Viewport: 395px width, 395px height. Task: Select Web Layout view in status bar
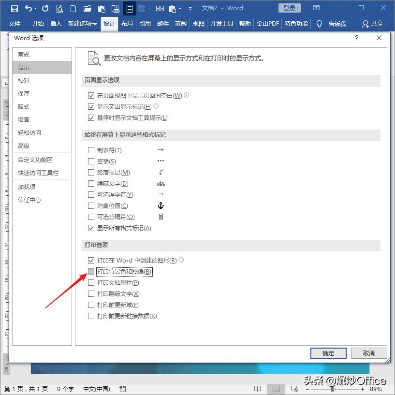point(294,389)
